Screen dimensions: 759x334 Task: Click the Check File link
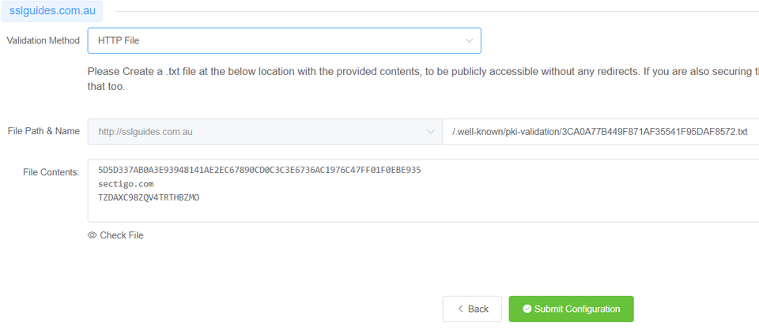pyautogui.click(x=121, y=235)
